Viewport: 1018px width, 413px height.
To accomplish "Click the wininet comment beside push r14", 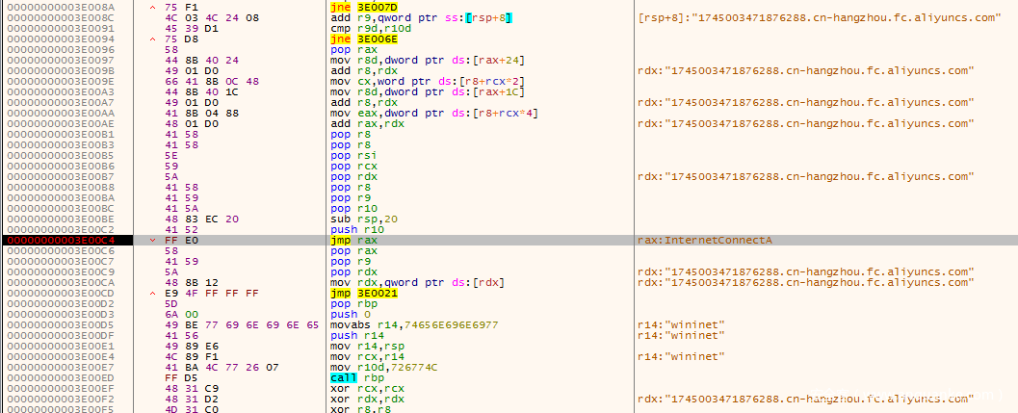I will point(667,334).
